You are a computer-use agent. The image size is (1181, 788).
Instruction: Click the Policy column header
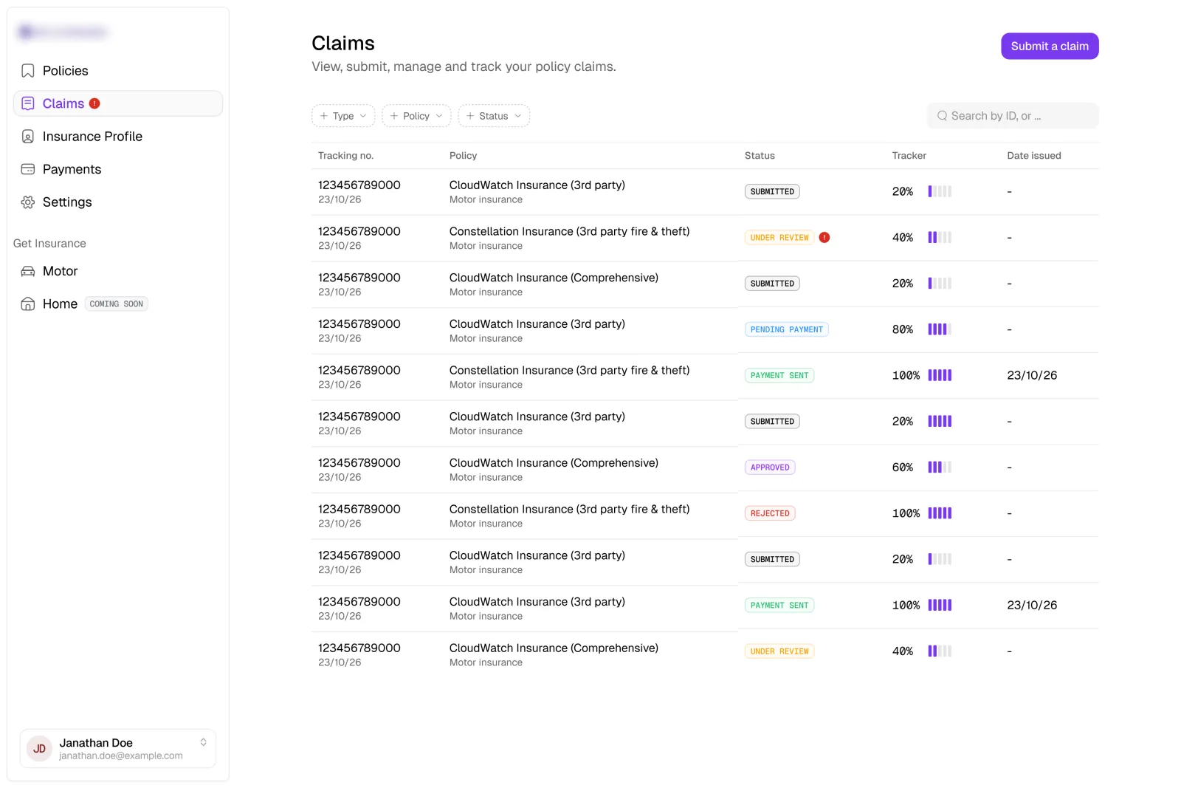pos(463,156)
